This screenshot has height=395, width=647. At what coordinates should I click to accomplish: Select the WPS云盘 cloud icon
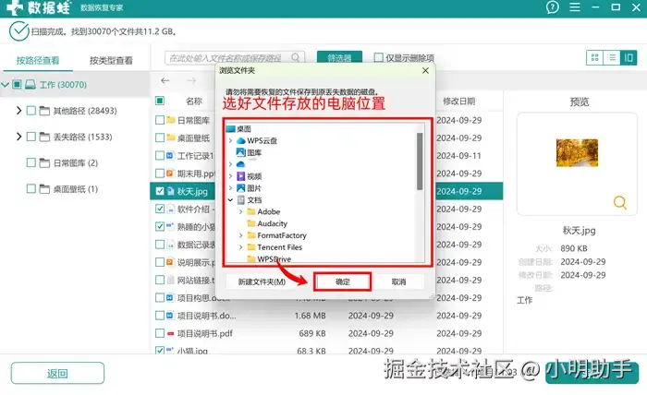(x=241, y=140)
